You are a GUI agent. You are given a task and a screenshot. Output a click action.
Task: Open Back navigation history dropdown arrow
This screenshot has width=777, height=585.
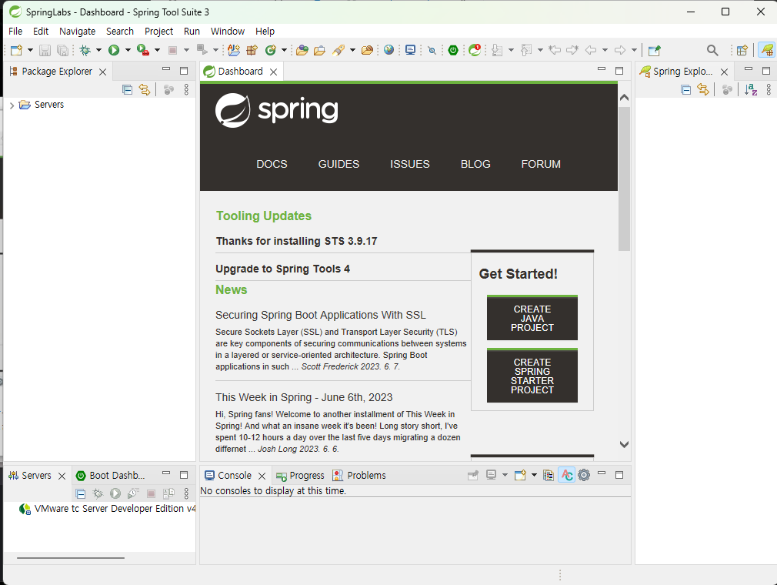(605, 50)
